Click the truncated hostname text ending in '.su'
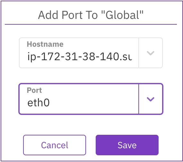The height and width of the screenshot is (162, 183). pyautogui.click(x=80, y=57)
